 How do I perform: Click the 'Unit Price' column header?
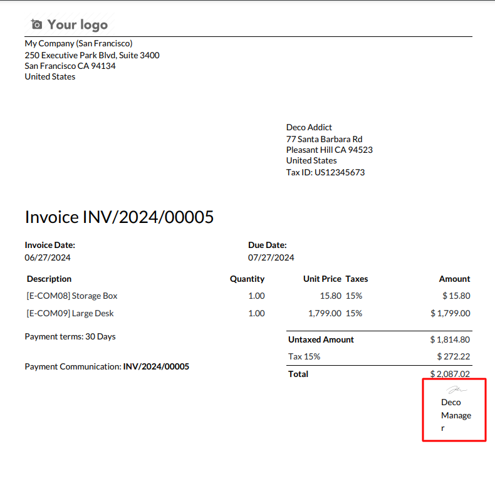click(x=322, y=279)
